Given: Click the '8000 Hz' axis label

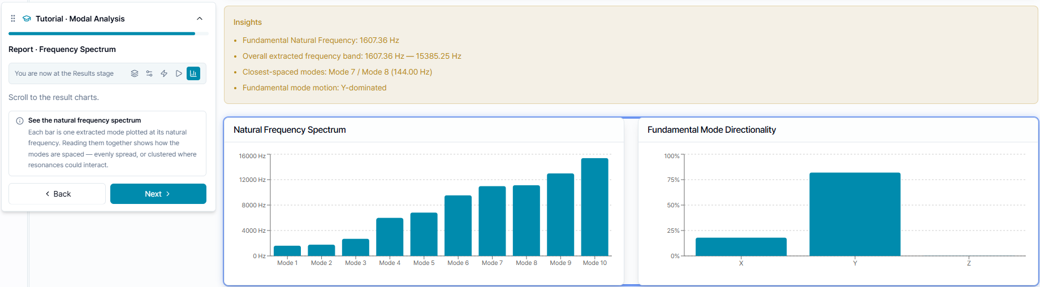Looking at the screenshot, I should click(x=253, y=205).
